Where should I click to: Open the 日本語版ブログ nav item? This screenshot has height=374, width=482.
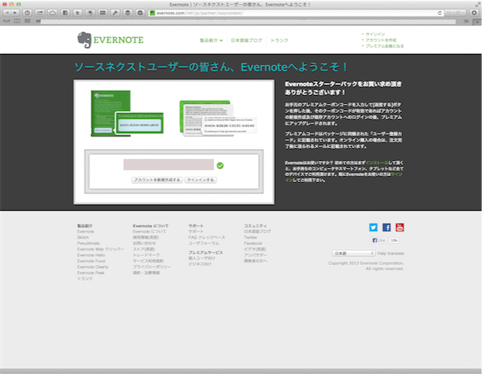pos(246,40)
